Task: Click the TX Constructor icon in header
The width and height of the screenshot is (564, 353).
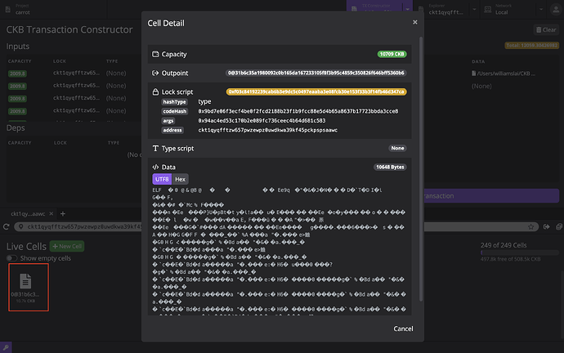Action: 354,9
